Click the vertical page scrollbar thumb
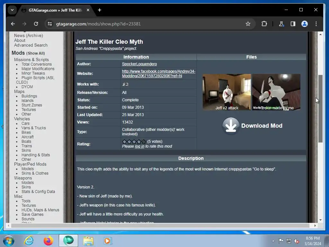This screenshot has width=329, height=247. coord(320,109)
